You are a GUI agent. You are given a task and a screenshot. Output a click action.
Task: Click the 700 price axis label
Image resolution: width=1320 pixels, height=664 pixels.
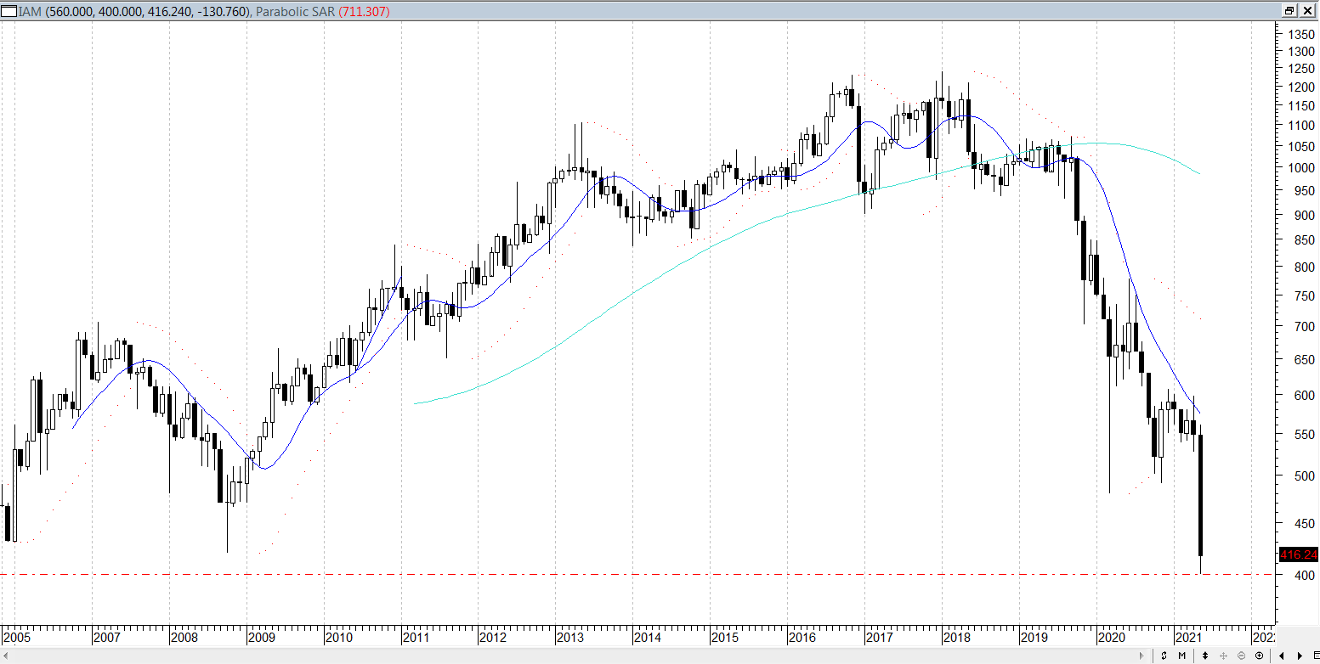(1305, 326)
